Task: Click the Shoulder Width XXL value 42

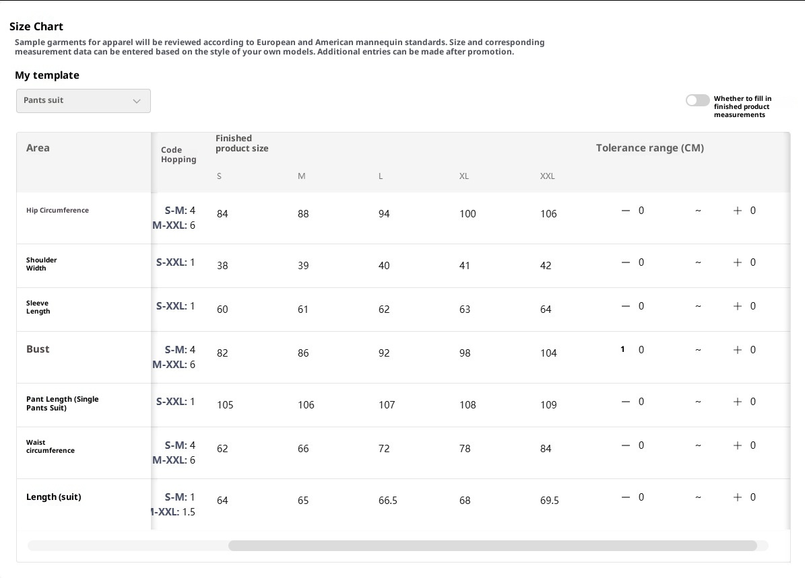Action: click(546, 266)
